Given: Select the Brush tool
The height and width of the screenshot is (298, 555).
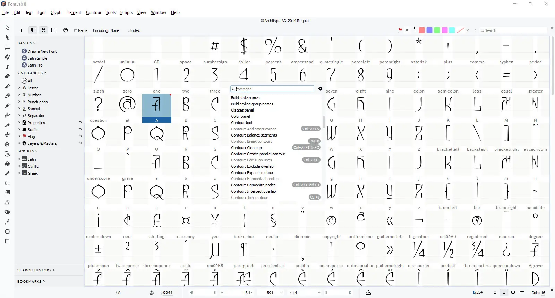Looking at the screenshot, I should [7, 86].
